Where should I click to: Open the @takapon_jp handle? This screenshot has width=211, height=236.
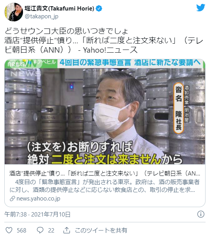(x=42, y=16)
